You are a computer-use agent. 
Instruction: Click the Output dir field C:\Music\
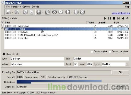click(64, 87)
